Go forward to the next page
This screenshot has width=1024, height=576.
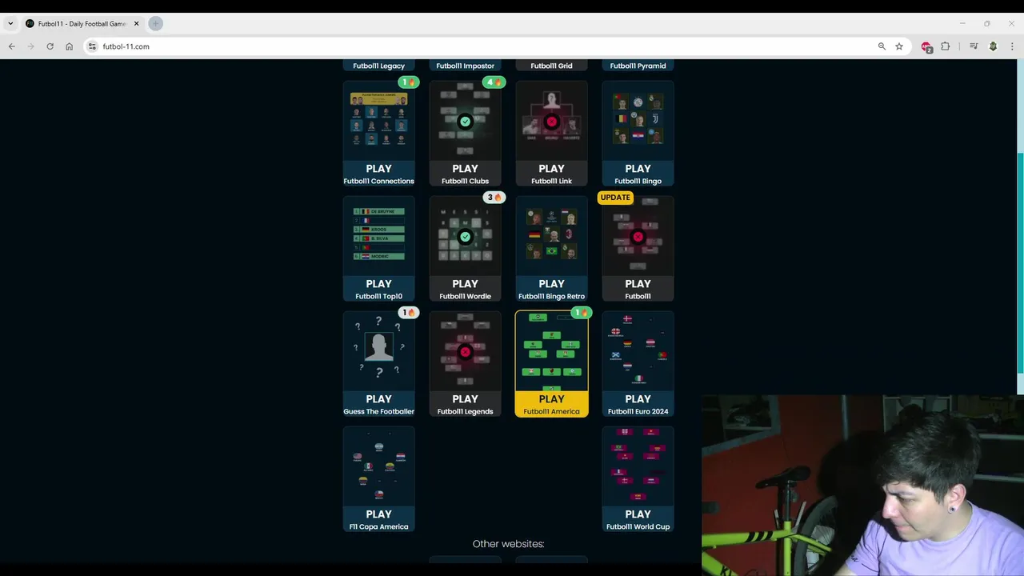pos(31,46)
